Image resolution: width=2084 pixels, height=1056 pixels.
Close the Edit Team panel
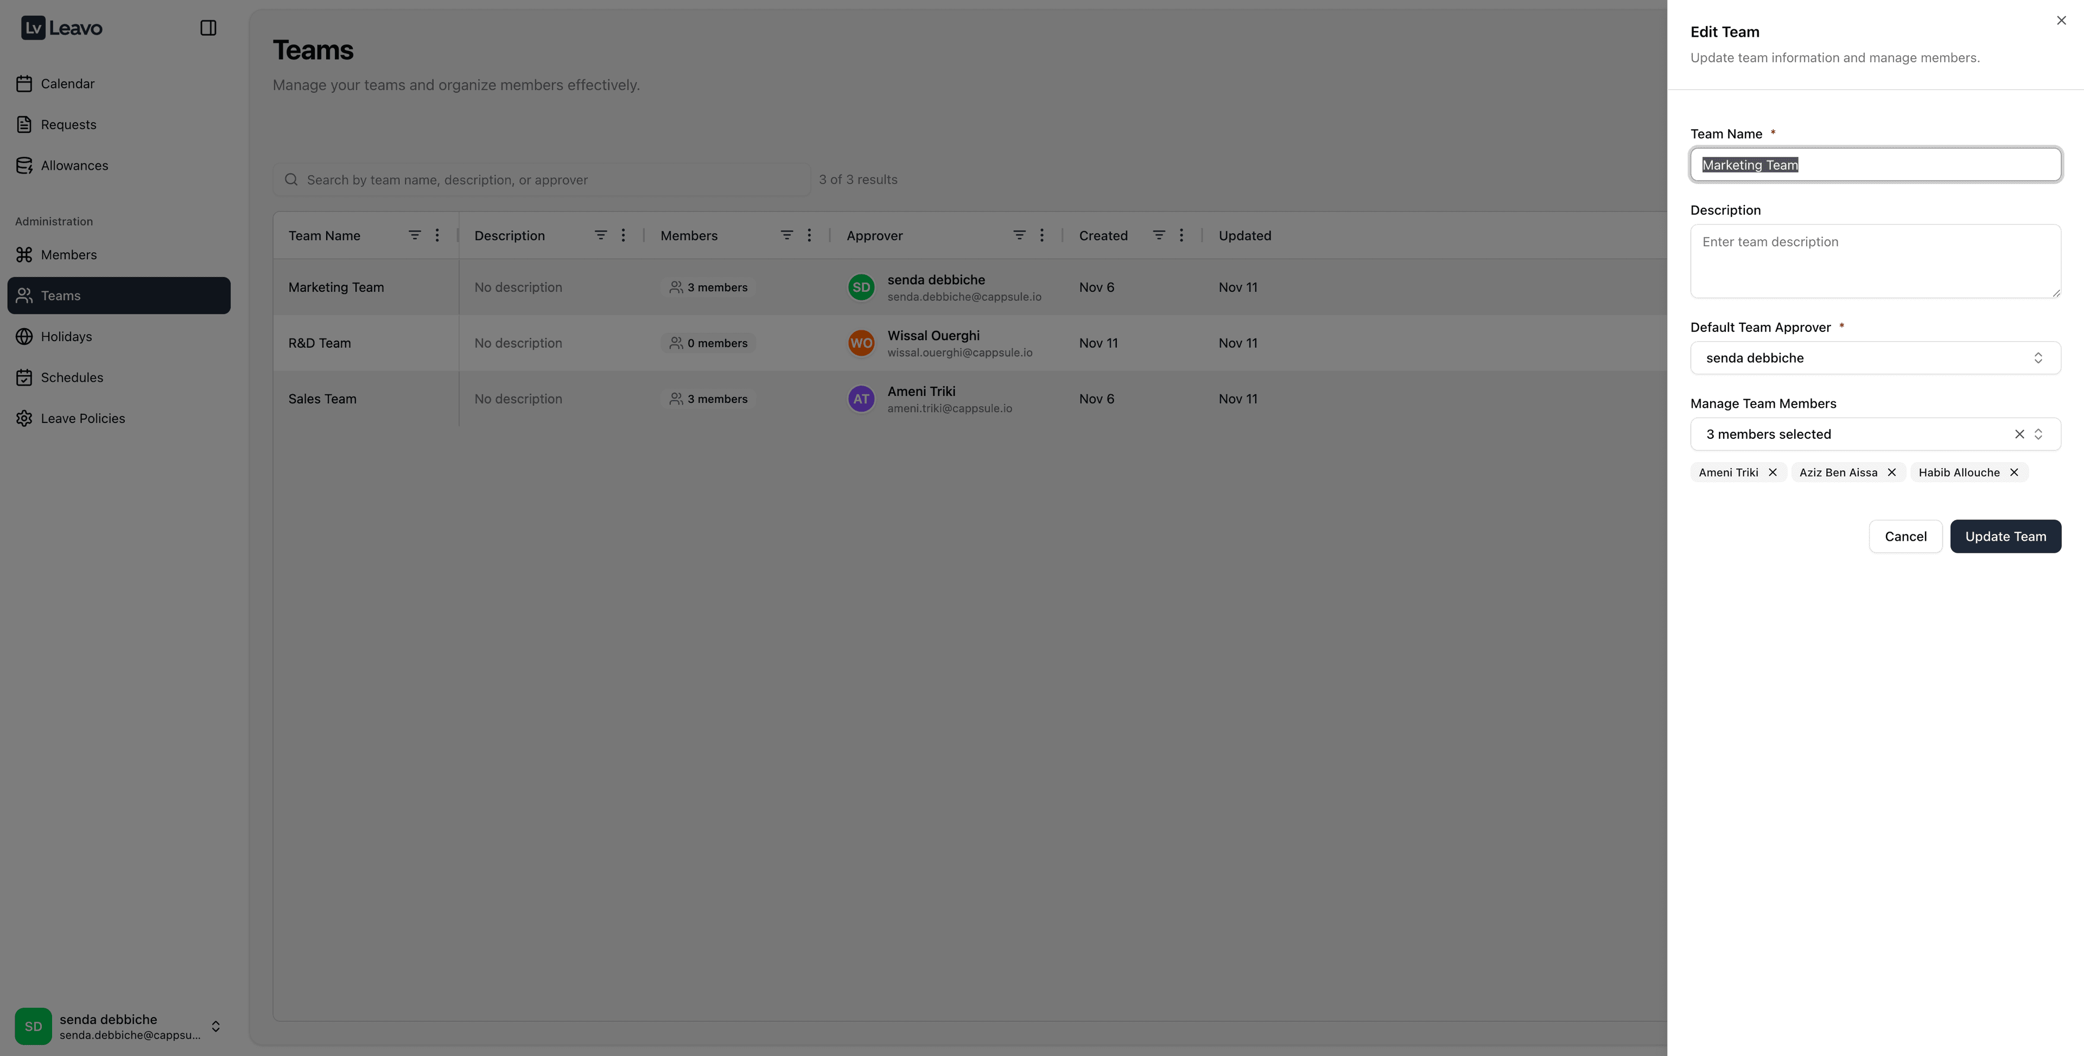tap(2061, 21)
